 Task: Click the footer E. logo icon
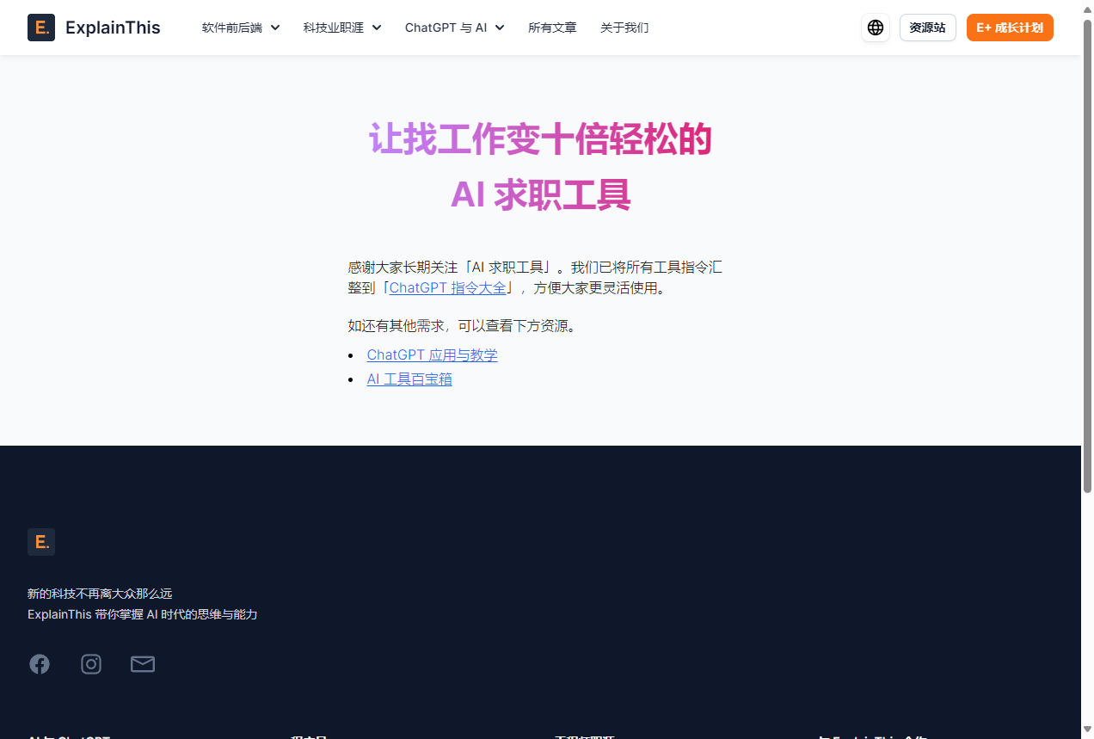[41, 542]
